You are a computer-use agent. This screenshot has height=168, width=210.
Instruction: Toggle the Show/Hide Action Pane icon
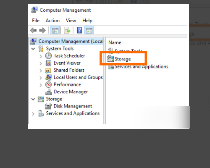(x=89, y=30)
